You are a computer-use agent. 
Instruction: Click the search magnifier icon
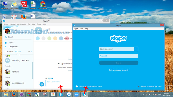click(x=6, y=37)
